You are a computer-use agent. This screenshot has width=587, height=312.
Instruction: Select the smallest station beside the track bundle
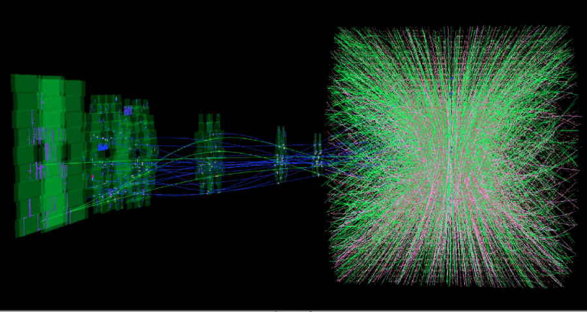pos(318,155)
